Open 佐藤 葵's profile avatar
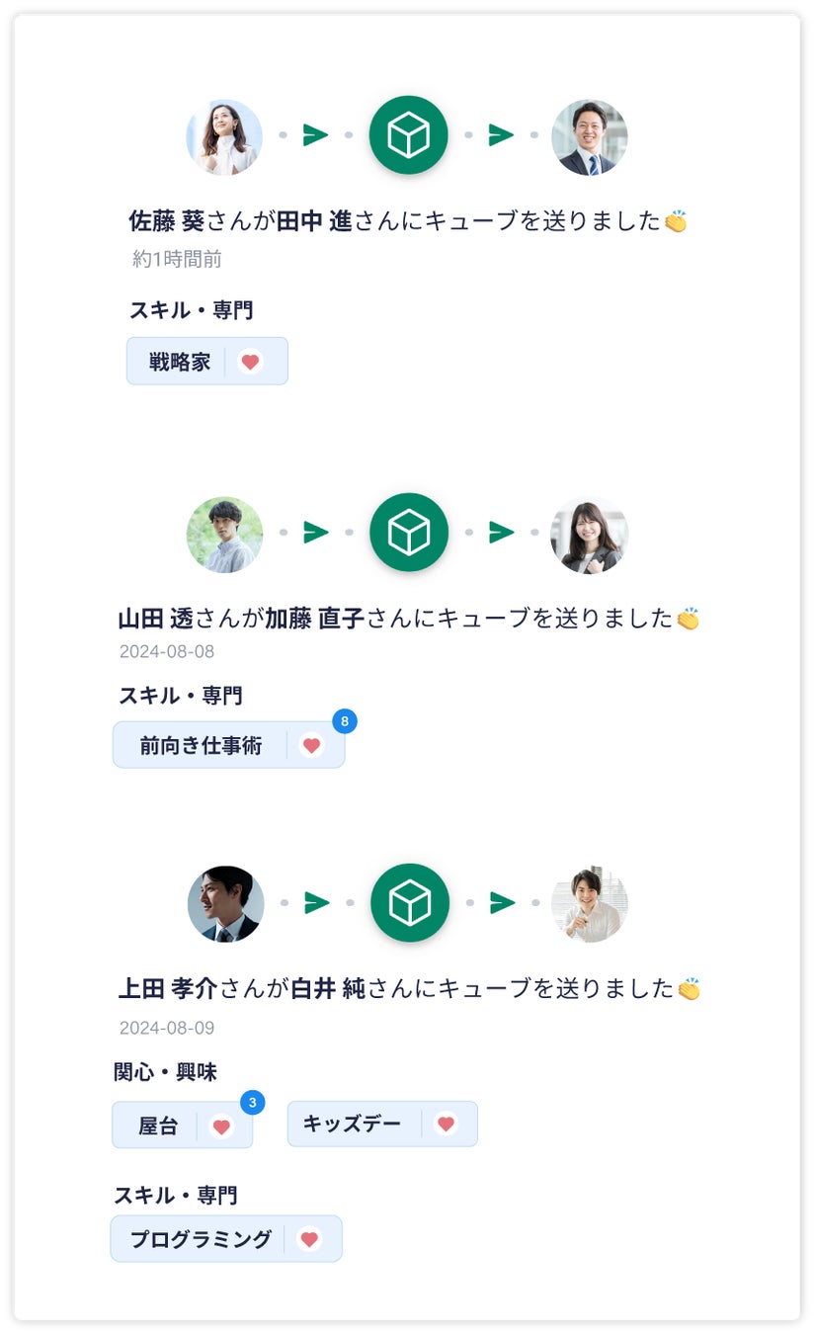The image size is (814, 1334). [224, 137]
